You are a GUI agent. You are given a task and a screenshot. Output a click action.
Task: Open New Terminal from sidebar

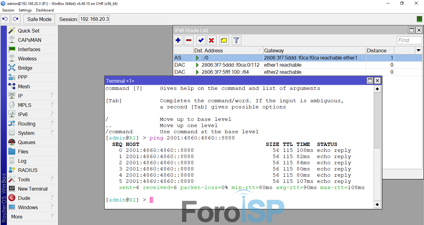click(x=33, y=189)
